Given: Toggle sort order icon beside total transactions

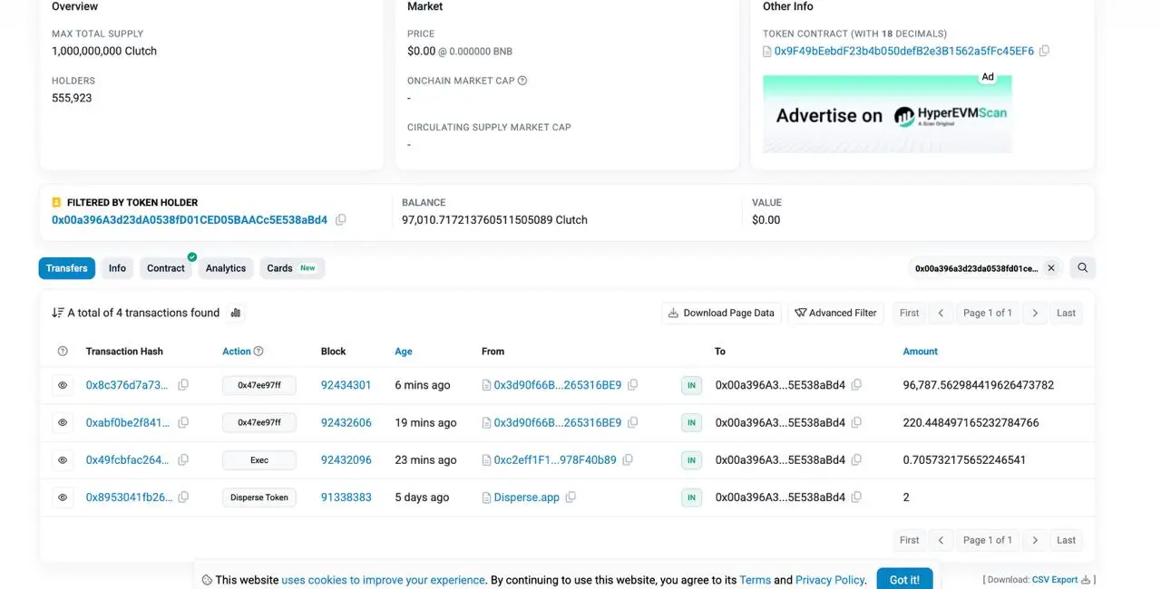Looking at the screenshot, I should click(x=58, y=313).
